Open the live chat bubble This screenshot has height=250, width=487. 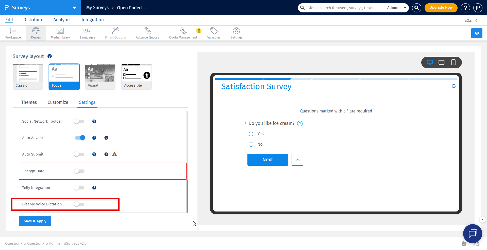[x=473, y=234]
